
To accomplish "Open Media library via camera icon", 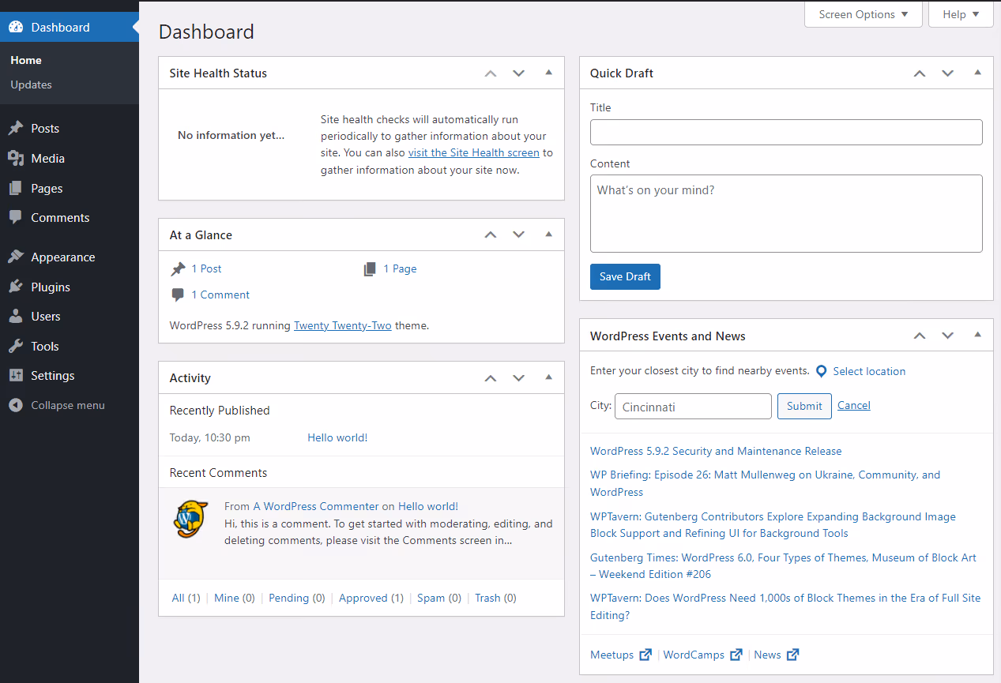I will coord(17,158).
